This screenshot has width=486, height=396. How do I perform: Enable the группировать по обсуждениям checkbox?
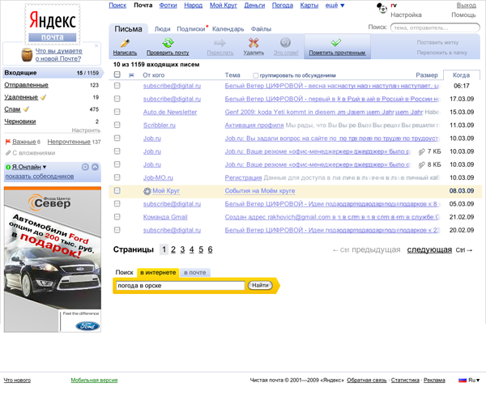pos(255,75)
